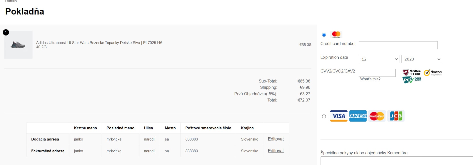Click the Norton security badge
This screenshot has height=165, width=473.
433,73
